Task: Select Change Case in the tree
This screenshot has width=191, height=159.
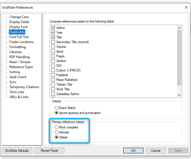Action: (19, 17)
